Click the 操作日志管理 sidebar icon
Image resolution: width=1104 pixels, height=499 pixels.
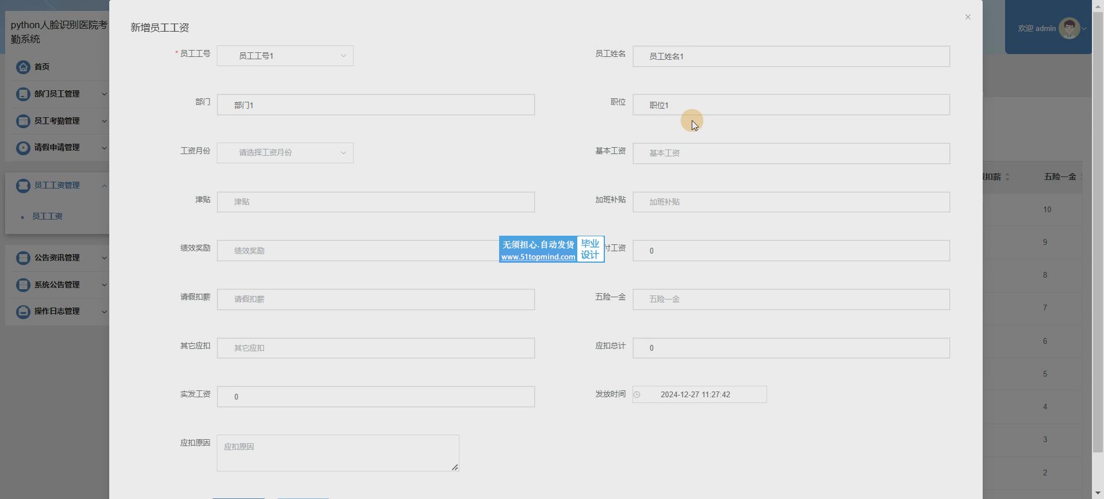coord(23,312)
